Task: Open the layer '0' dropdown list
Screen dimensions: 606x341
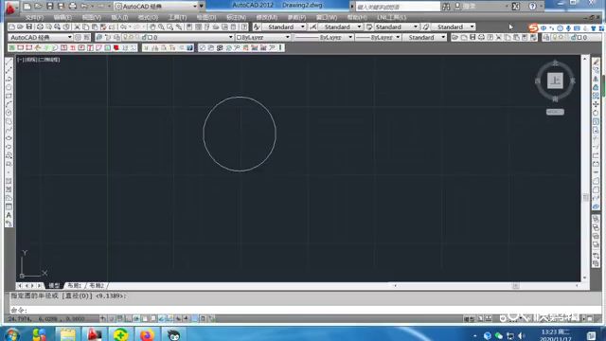Action: point(187,37)
